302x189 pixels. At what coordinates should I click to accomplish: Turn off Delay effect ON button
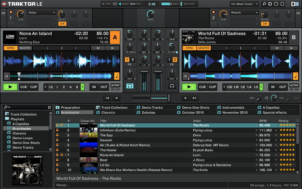point(62,24)
